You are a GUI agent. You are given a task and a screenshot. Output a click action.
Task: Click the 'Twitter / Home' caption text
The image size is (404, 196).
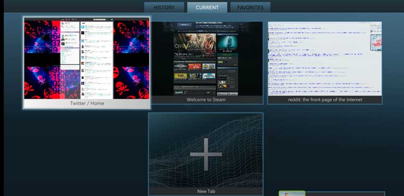point(87,103)
